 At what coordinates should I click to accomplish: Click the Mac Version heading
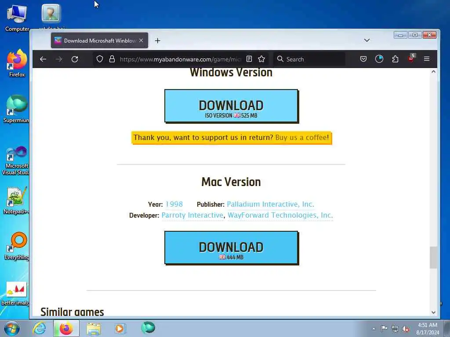pos(231,182)
